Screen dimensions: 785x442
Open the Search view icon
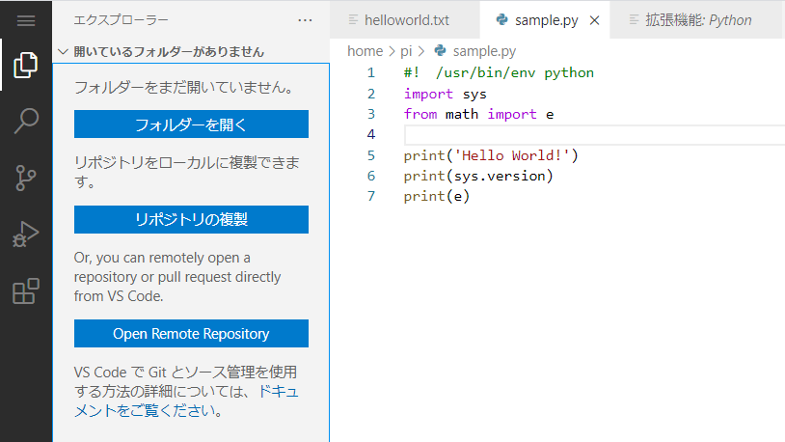tap(26, 121)
